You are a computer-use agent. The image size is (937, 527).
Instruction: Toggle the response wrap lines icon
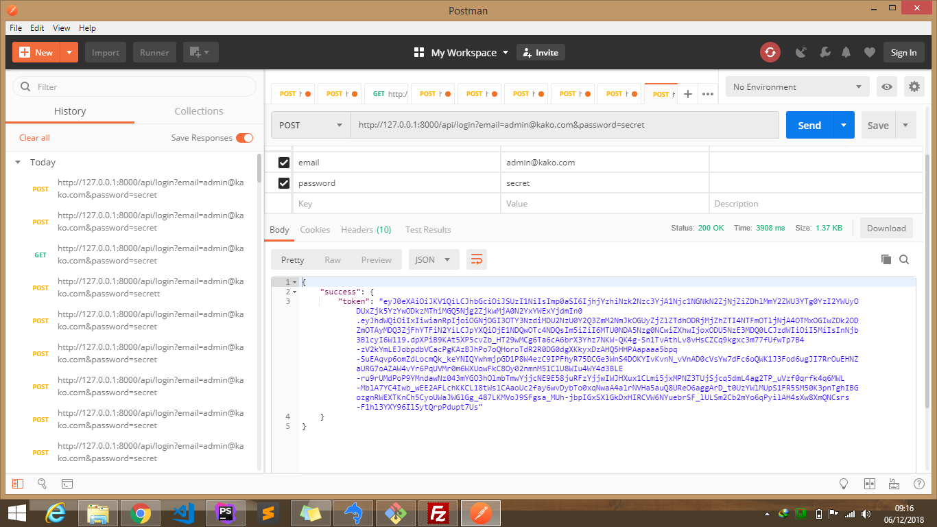[477, 259]
